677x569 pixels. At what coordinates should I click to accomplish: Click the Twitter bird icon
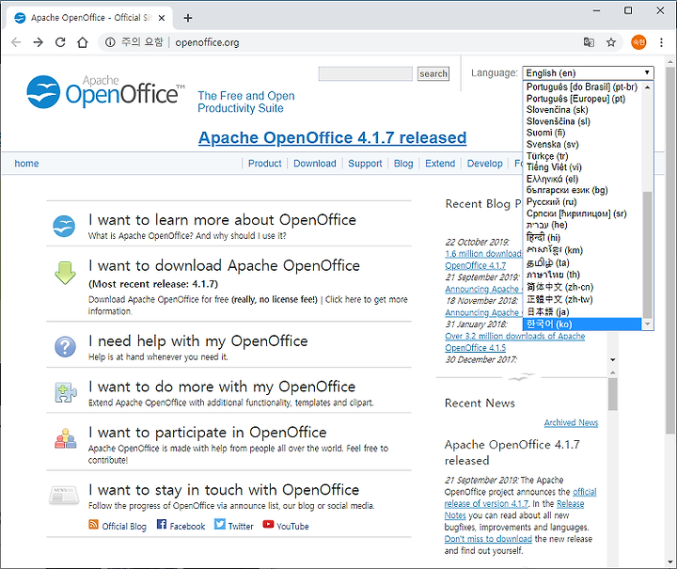(x=220, y=524)
